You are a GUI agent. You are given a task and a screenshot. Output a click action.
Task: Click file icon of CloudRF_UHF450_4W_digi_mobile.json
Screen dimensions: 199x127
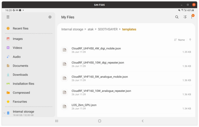[65, 50]
